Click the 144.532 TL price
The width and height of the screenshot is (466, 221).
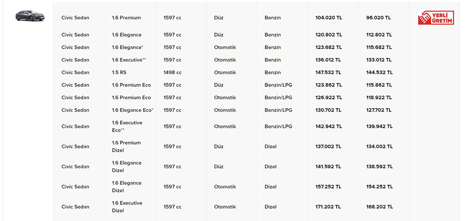(379, 72)
